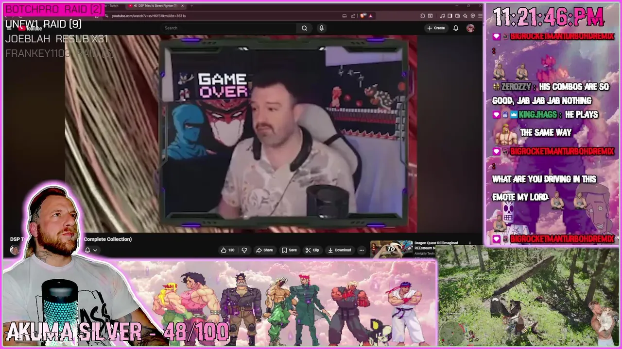
Task: Click the YouTube search magnifier button
Action: coord(304,28)
